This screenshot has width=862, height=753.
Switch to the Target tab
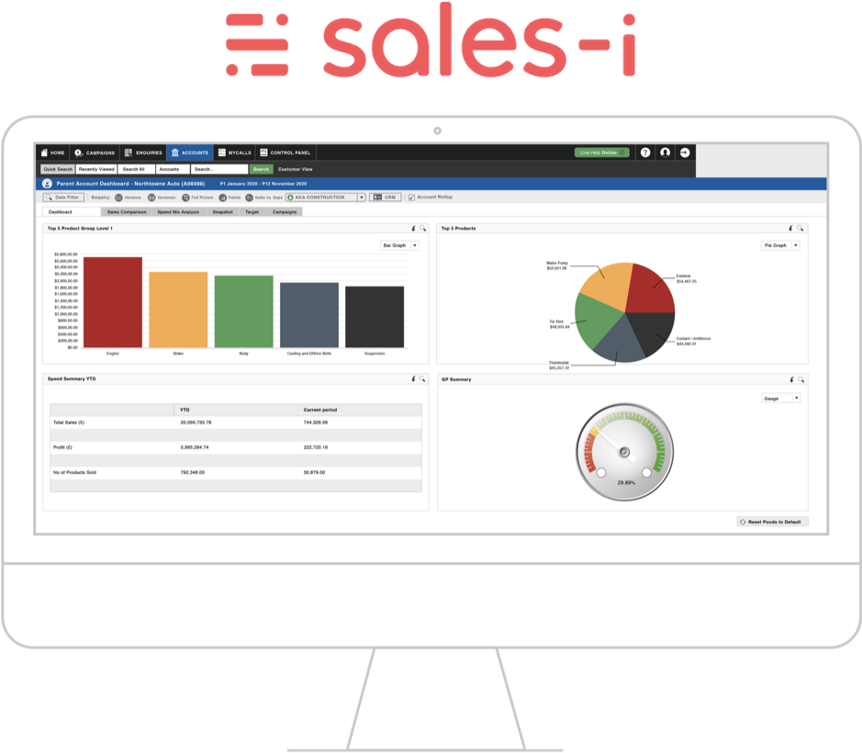[x=252, y=212]
